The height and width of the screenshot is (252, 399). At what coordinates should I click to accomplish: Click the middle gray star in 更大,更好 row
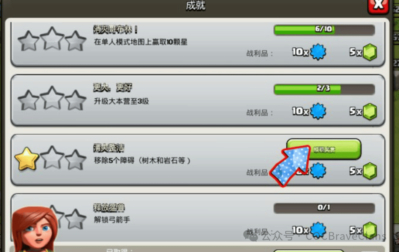point(52,98)
